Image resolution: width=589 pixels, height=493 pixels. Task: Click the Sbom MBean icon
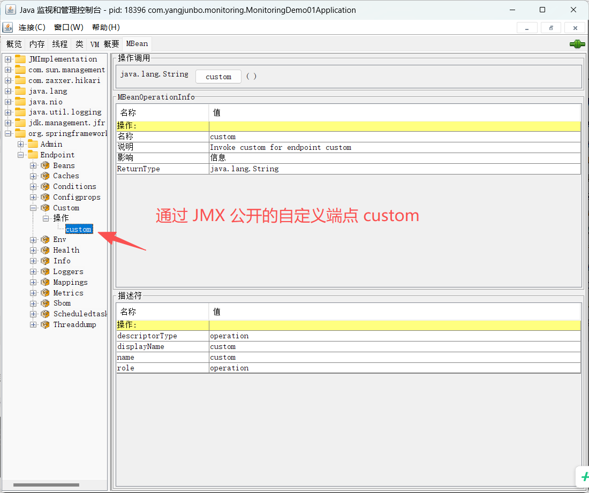point(45,303)
